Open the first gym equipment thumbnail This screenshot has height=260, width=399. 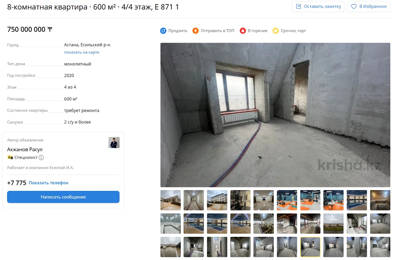[x=287, y=200]
